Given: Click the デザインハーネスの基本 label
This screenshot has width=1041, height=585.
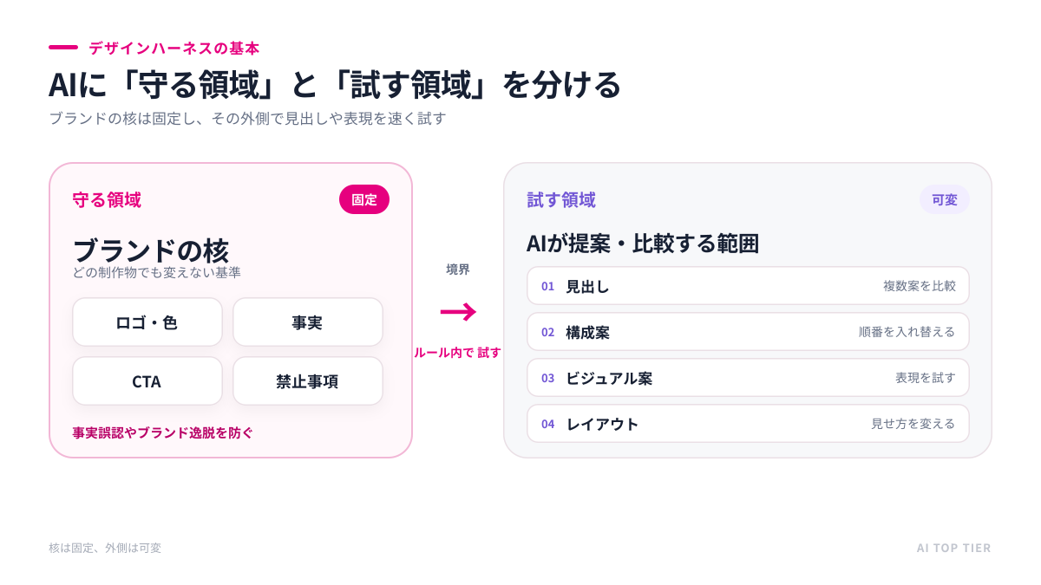Looking at the screenshot, I should click(173, 48).
